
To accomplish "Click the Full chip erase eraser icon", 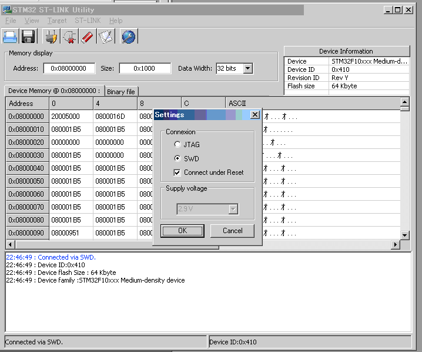I will coord(87,36).
